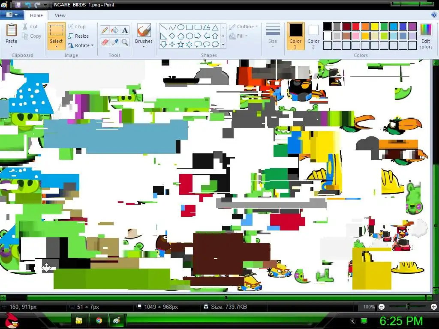Choose the Cloud callout shape
439x329 pixels.
click(x=215, y=44)
